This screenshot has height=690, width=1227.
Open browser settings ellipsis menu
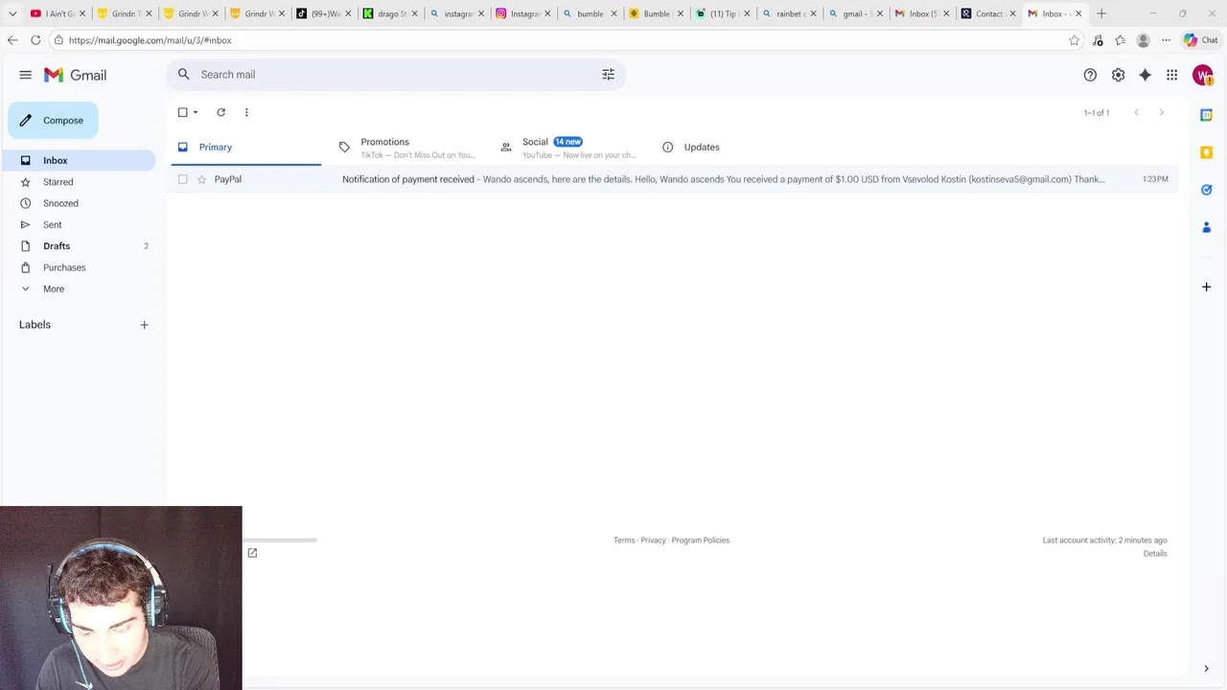tap(1166, 40)
